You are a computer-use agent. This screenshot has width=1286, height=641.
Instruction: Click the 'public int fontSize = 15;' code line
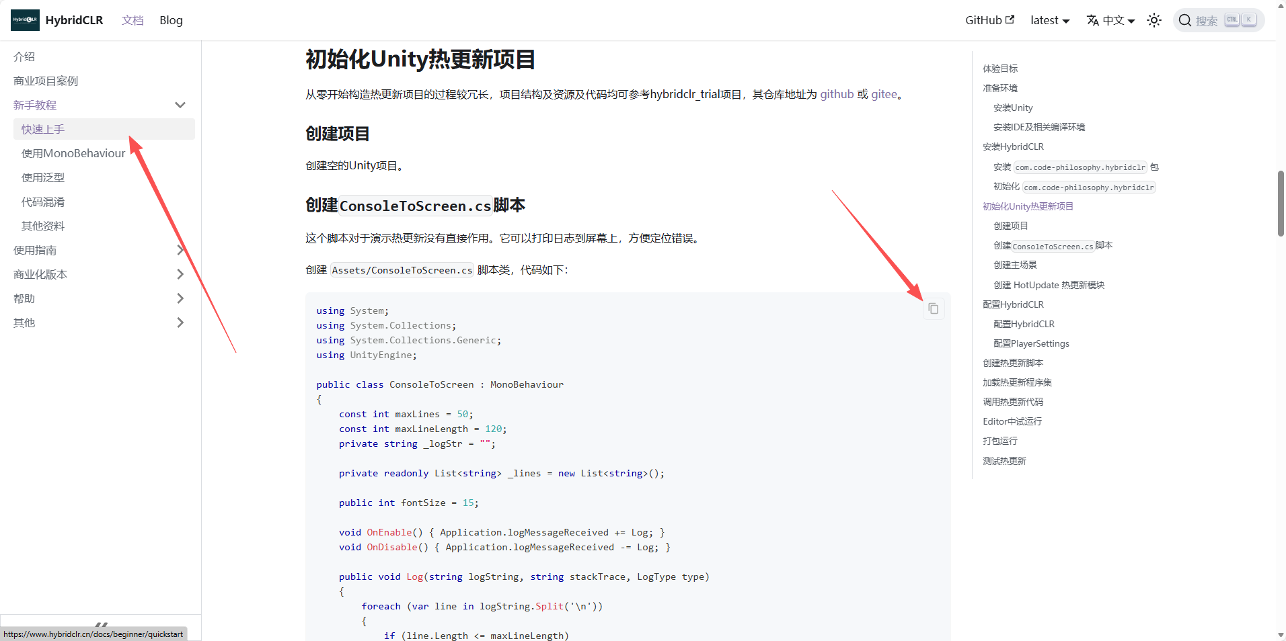tap(408, 503)
